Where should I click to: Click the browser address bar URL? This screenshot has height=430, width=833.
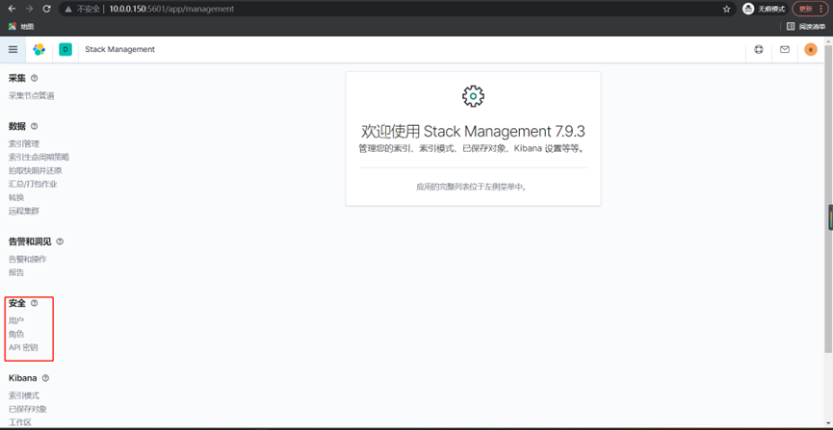(171, 9)
